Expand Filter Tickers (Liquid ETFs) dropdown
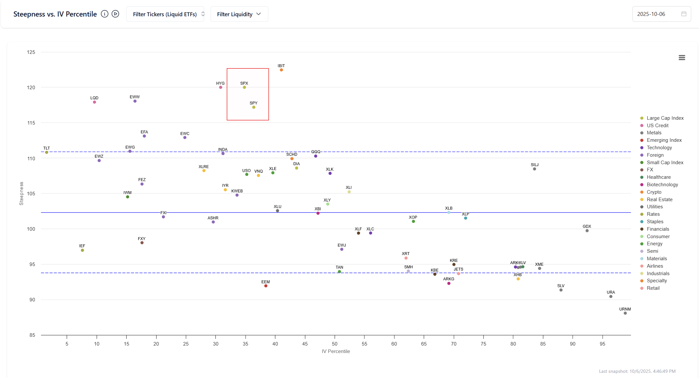The height and width of the screenshot is (378, 699). [165, 14]
